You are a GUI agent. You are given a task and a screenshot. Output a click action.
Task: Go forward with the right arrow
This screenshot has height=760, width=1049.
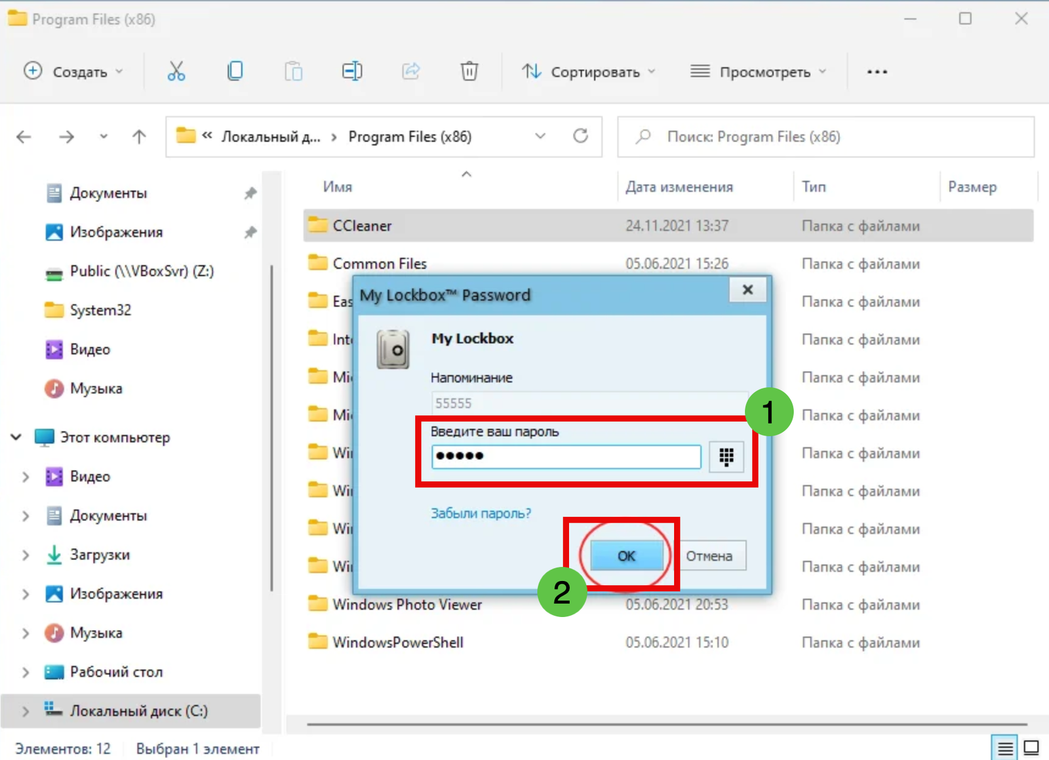pyautogui.click(x=66, y=136)
